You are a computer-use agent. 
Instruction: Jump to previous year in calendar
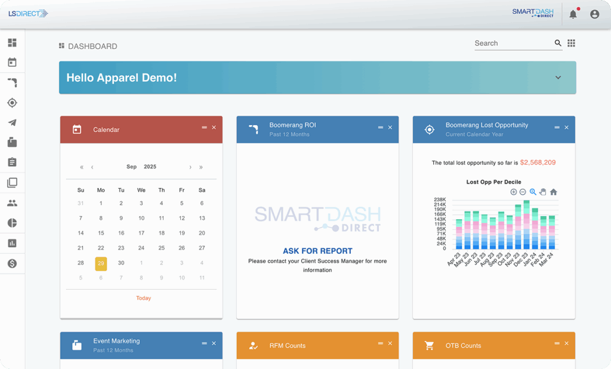(x=82, y=167)
